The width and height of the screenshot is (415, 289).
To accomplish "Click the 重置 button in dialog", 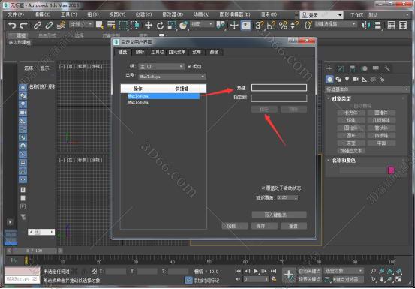I will click(294, 226).
